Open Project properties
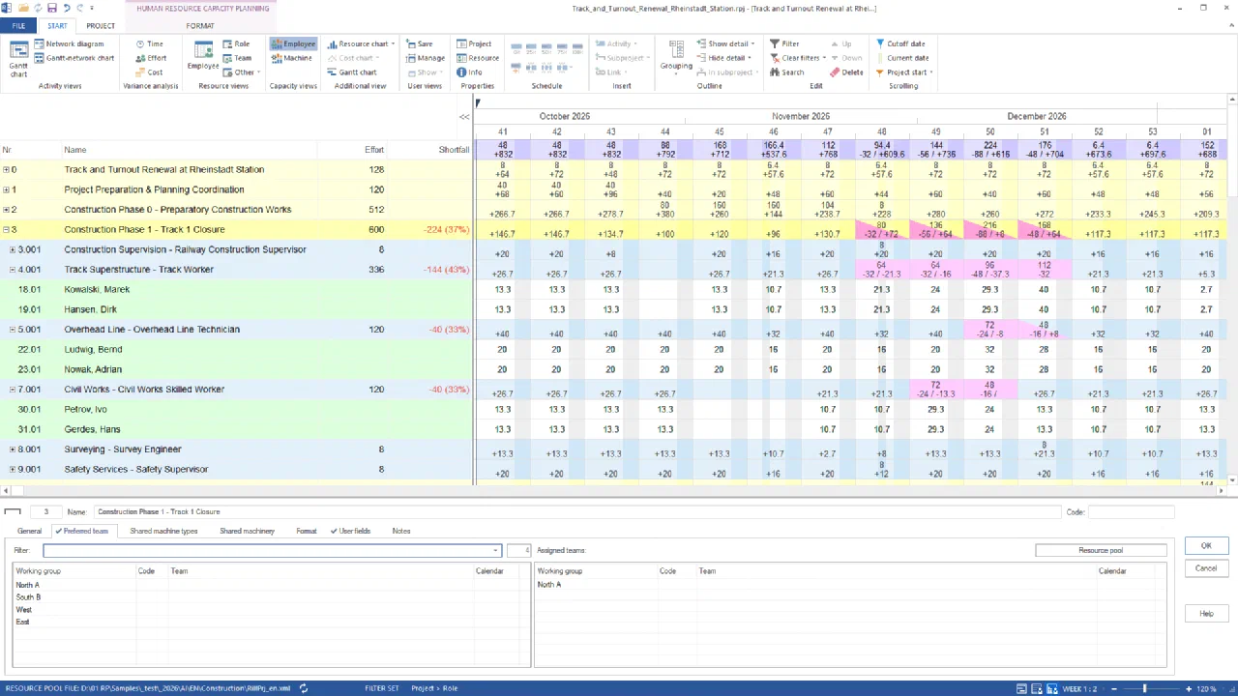Image resolution: width=1238 pixels, height=696 pixels. point(474,43)
